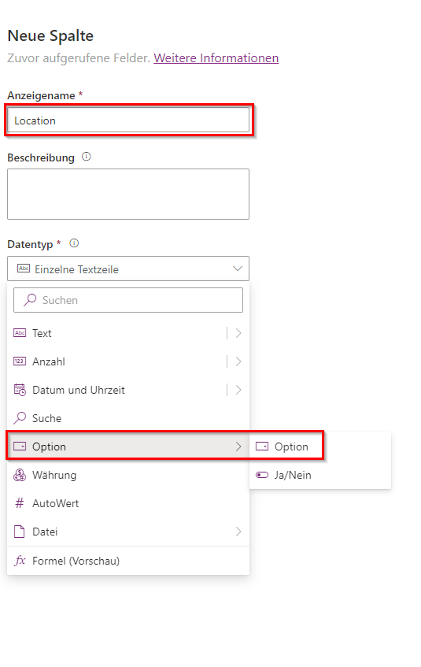Image resolution: width=421 pixels, height=667 pixels.
Task: Expand the Datum und Uhrzeit submenu arrow
Action: click(238, 390)
